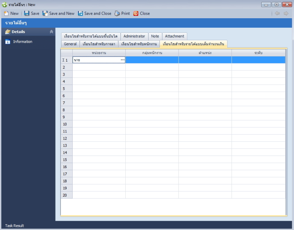This screenshot has height=230, width=294.
Task: Open the เงื่อนไขสำหรับพนักงาน tab
Action: pos(139,44)
